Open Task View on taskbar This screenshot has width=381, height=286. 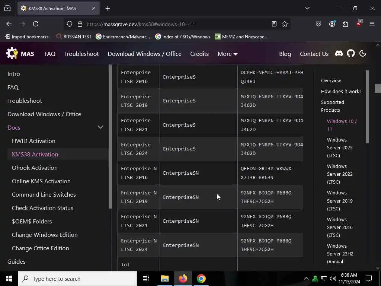point(145,279)
